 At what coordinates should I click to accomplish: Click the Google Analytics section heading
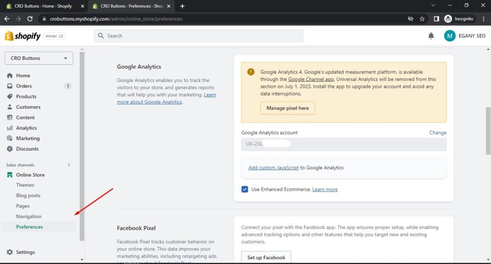click(139, 67)
